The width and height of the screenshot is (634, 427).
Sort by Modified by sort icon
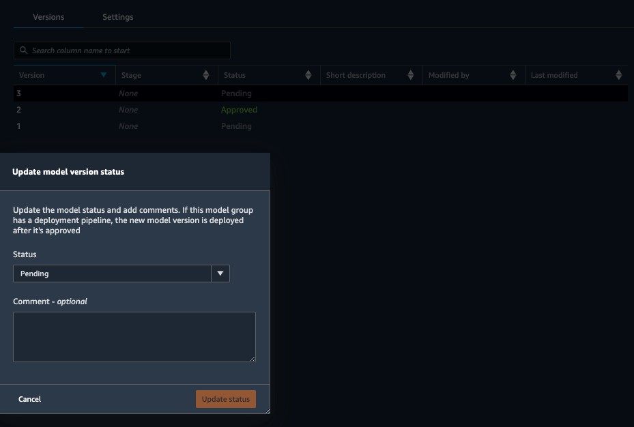point(513,75)
